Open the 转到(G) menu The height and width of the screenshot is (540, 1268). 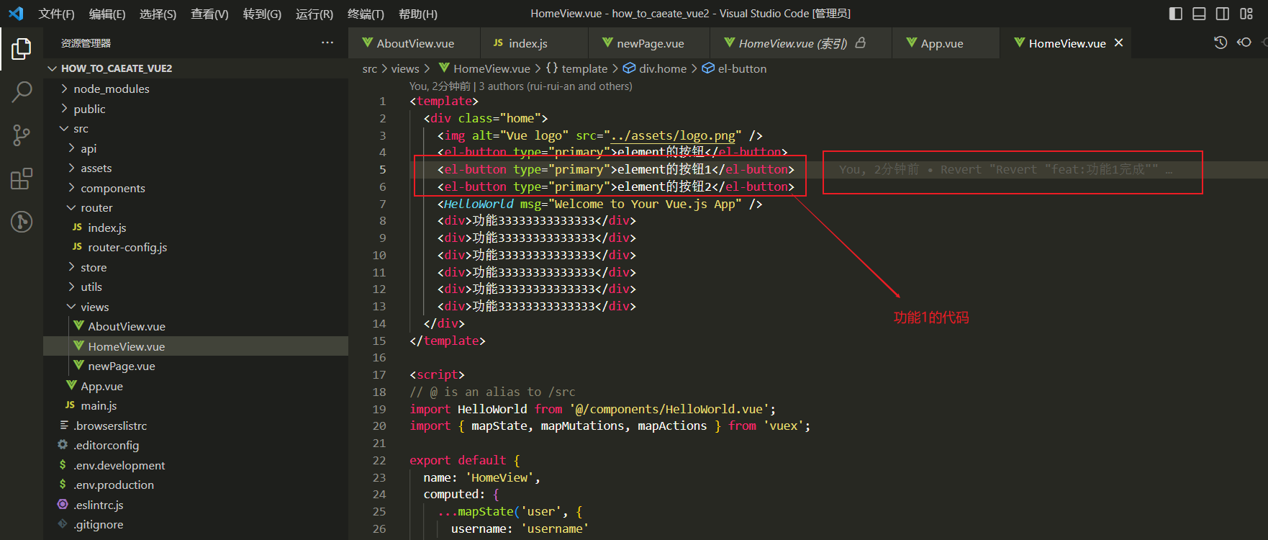[x=262, y=14]
